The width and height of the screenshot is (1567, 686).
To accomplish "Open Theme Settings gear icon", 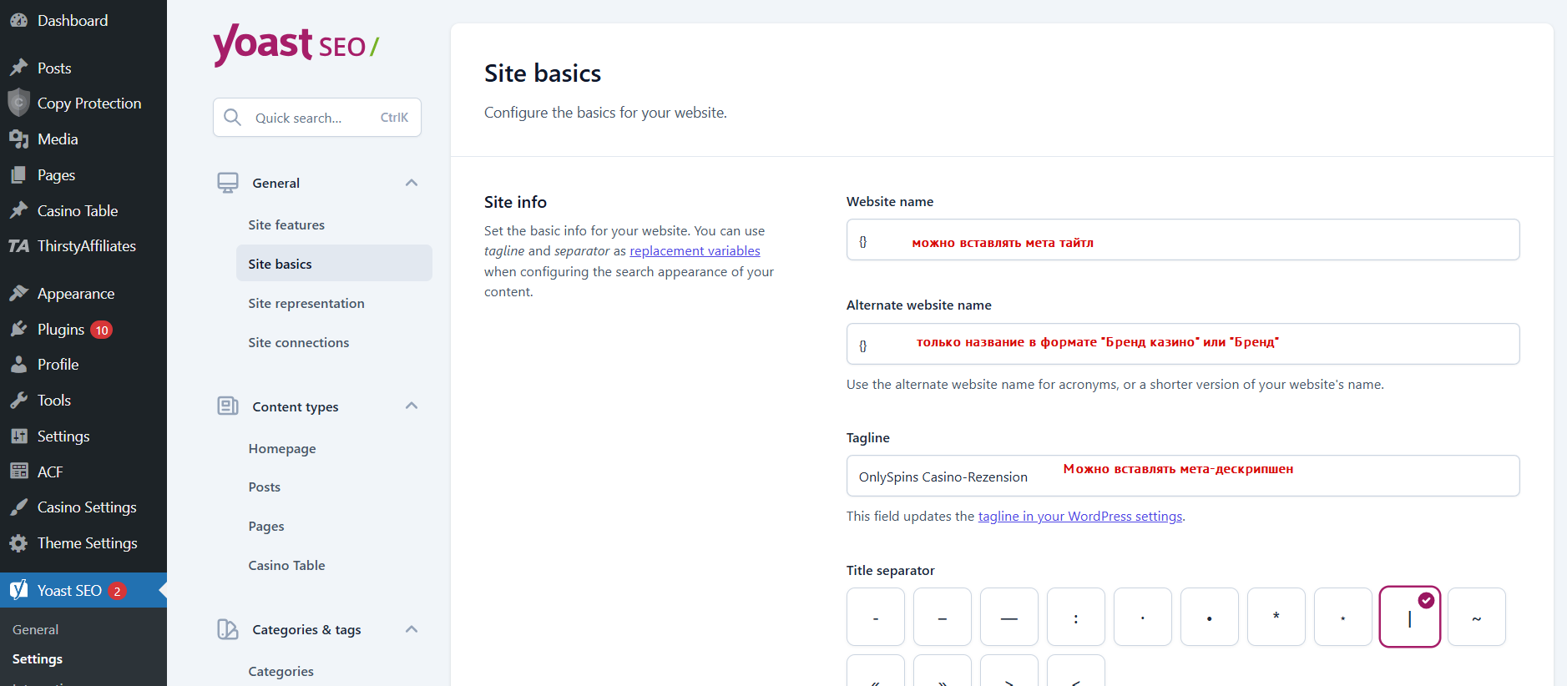I will [18, 543].
